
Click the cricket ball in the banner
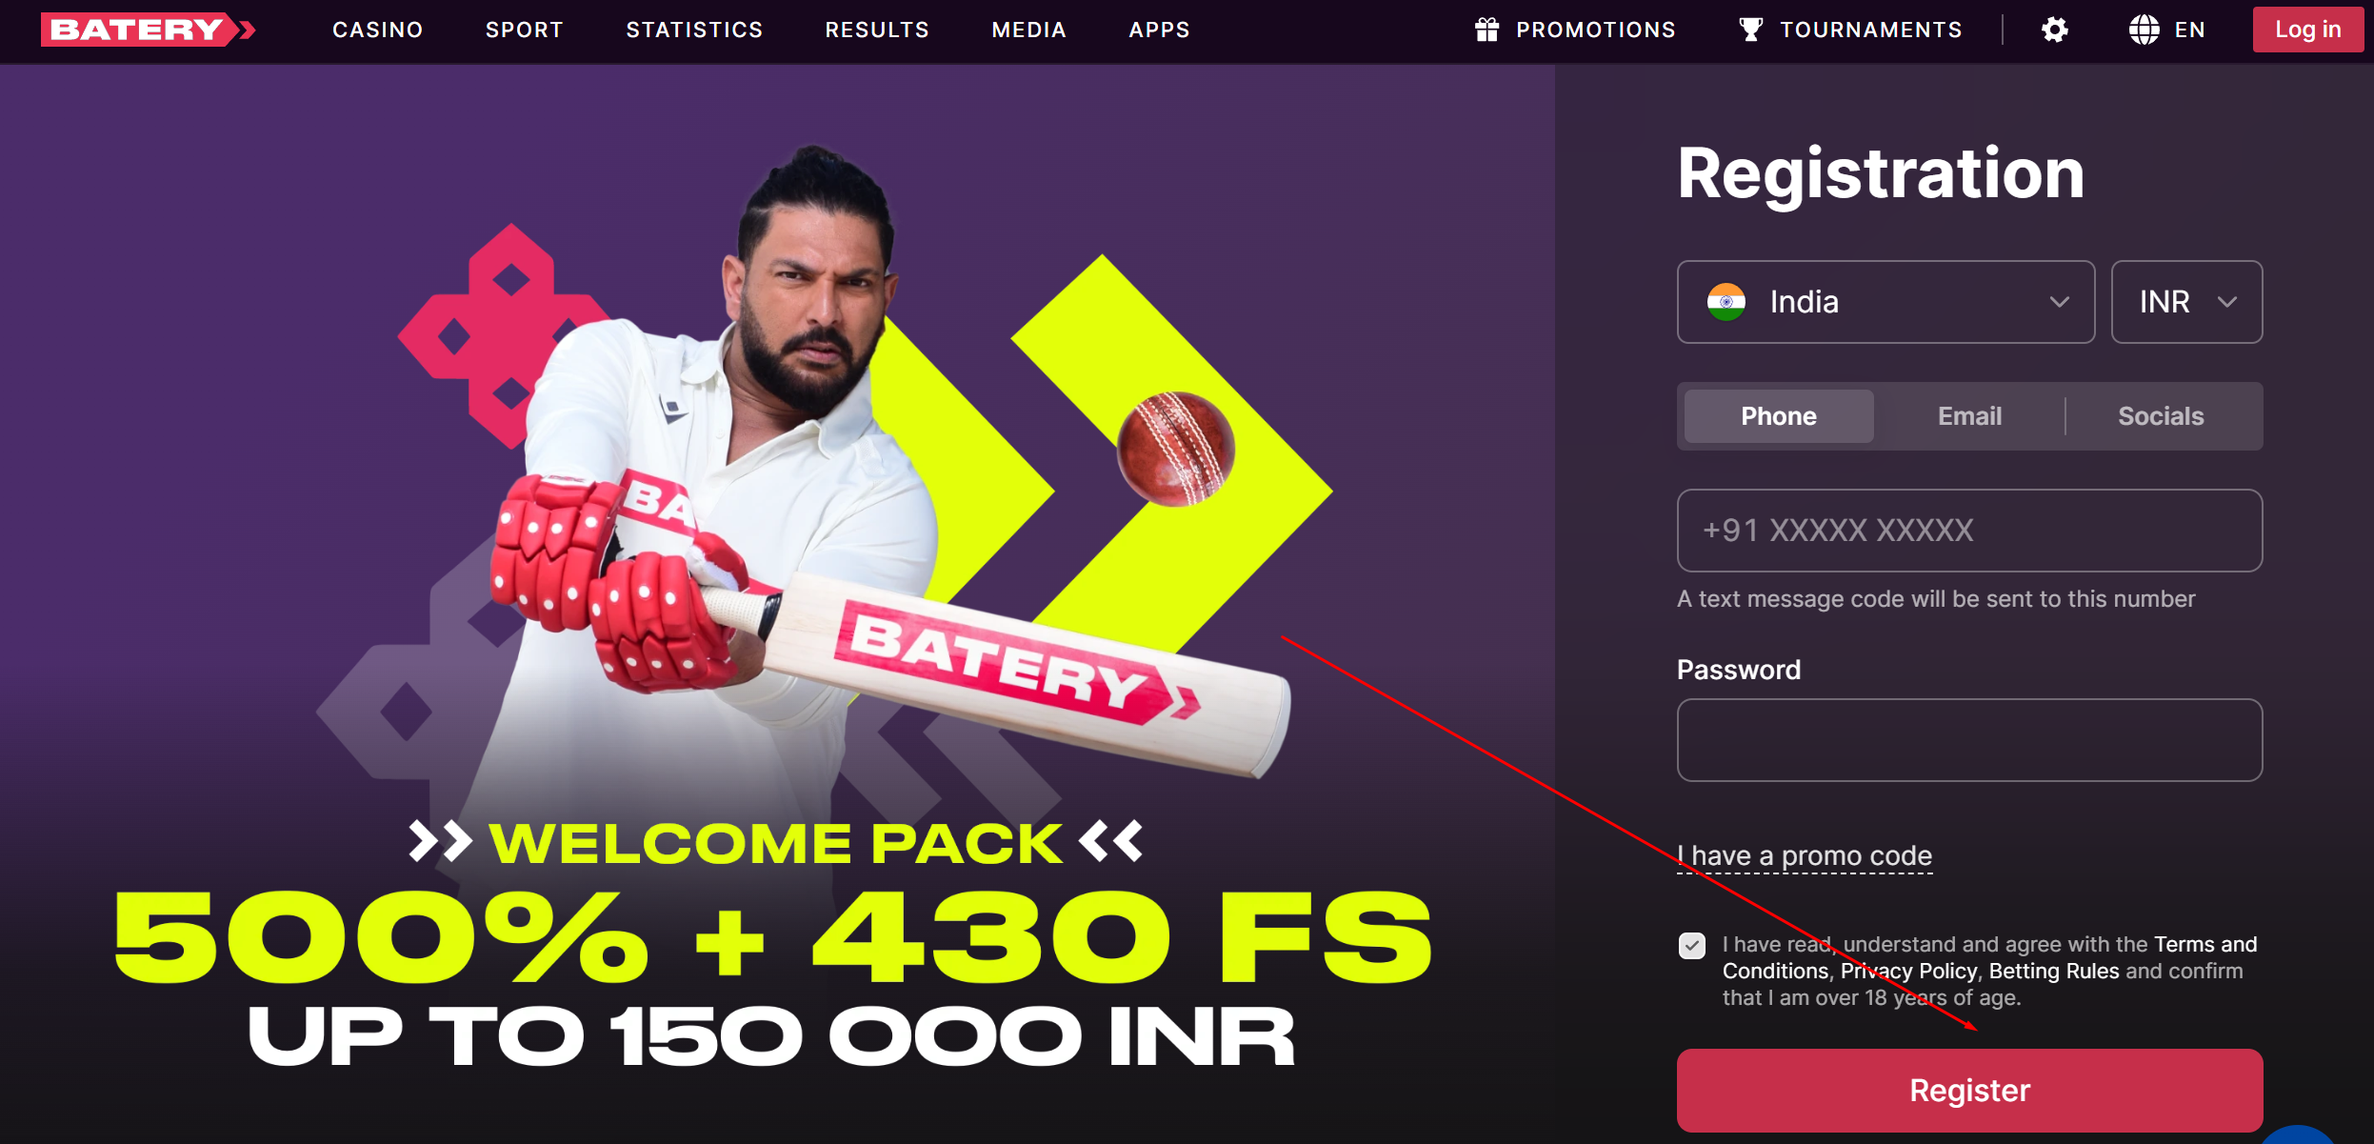pos(1175,449)
